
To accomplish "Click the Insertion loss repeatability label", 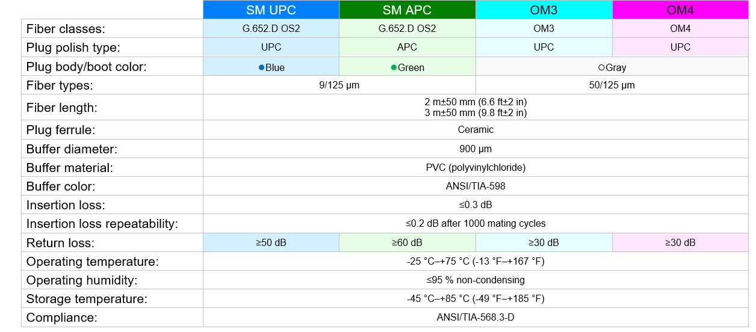I will 102,224.
